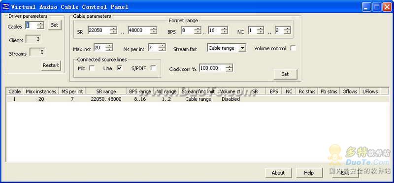Click the BPS minimum 8 spinner
The height and width of the screenshot is (183, 394).
click(x=197, y=30)
